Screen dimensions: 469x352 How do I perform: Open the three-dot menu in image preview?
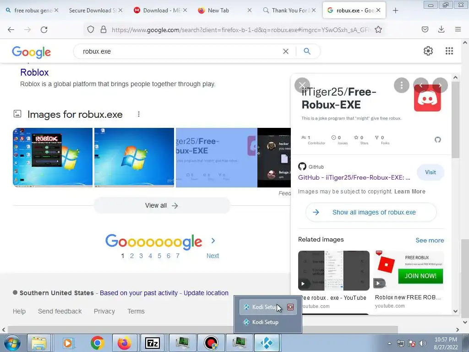(x=401, y=85)
